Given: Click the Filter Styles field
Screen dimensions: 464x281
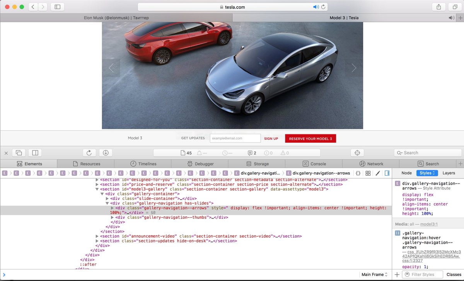Looking at the screenshot, I should tap(422, 274).
